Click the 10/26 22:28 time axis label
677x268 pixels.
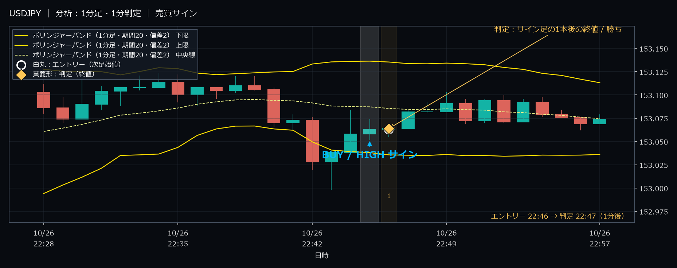(x=44, y=239)
